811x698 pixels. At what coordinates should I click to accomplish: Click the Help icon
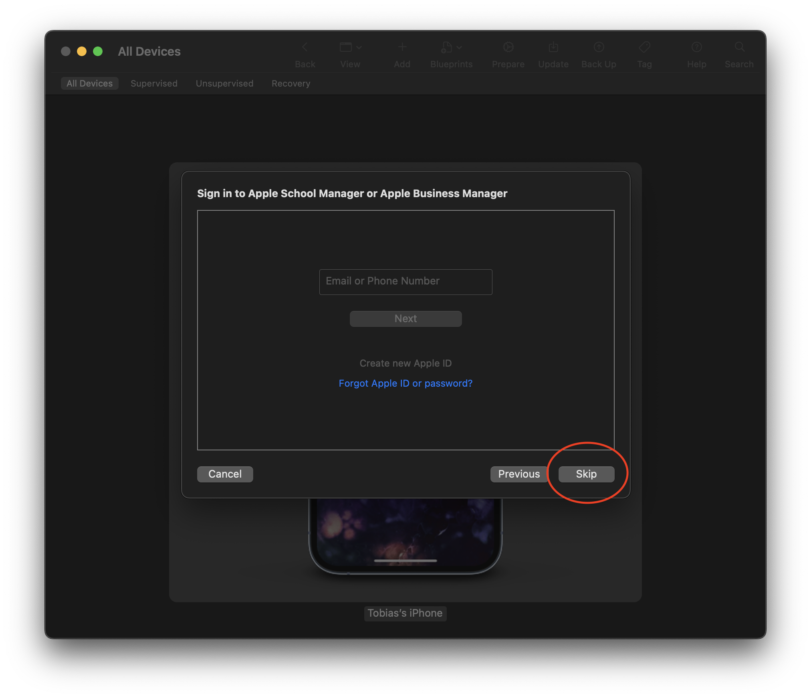pos(696,47)
